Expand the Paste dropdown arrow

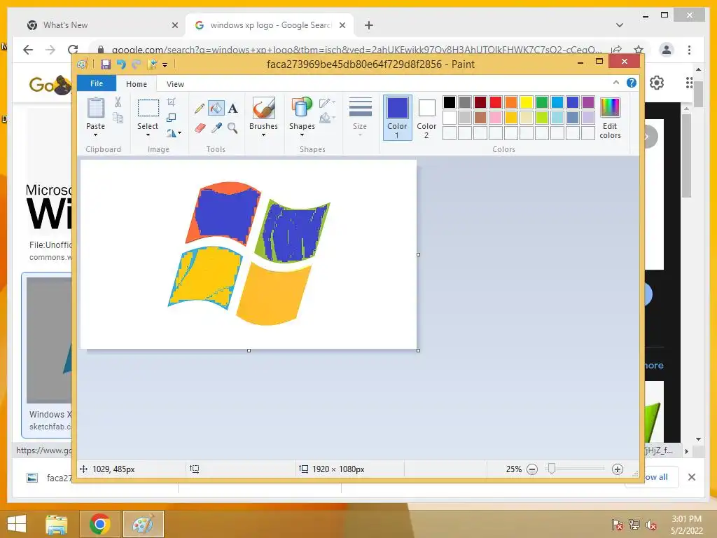click(x=95, y=135)
